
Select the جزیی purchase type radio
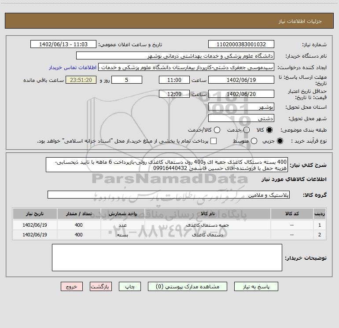click(x=280, y=141)
